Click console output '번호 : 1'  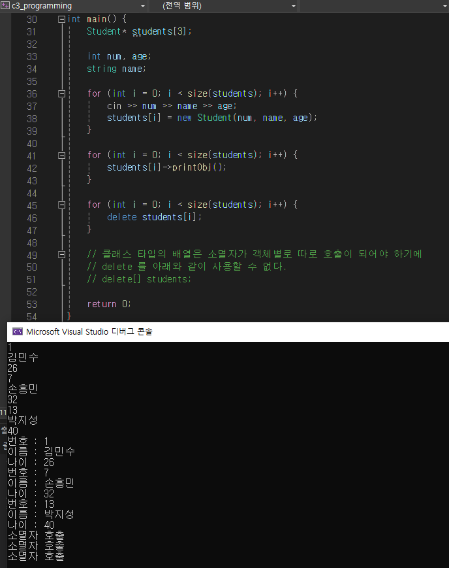pyautogui.click(x=28, y=441)
